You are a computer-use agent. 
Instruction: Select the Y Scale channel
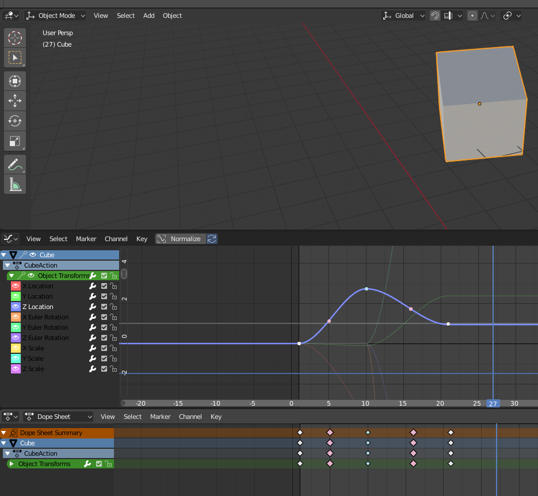[33, 358]
